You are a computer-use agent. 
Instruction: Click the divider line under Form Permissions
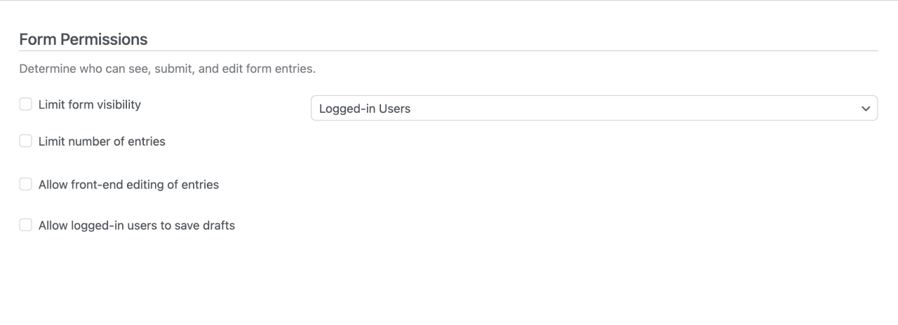[x=449, y=51]
